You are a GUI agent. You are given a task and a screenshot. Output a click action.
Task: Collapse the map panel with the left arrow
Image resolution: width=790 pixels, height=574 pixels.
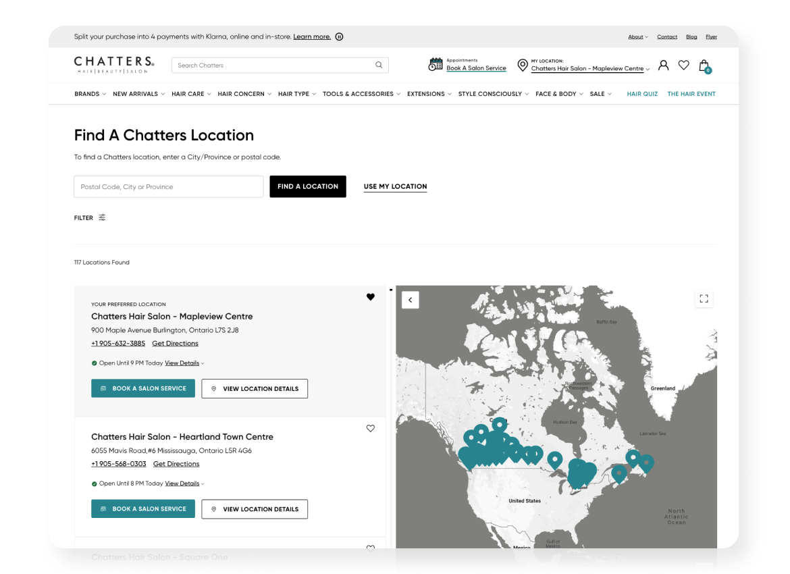(x=410, y=299)
